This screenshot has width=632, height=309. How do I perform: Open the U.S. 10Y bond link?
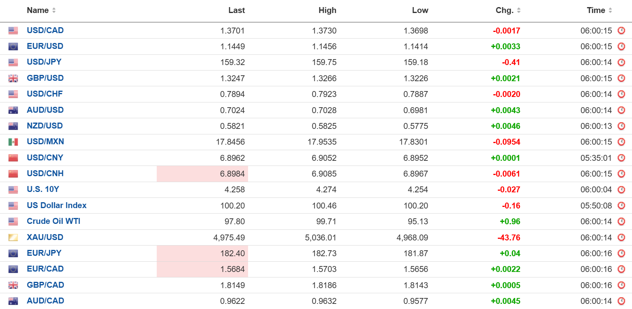pyautogui.click(x=43, y=189)
